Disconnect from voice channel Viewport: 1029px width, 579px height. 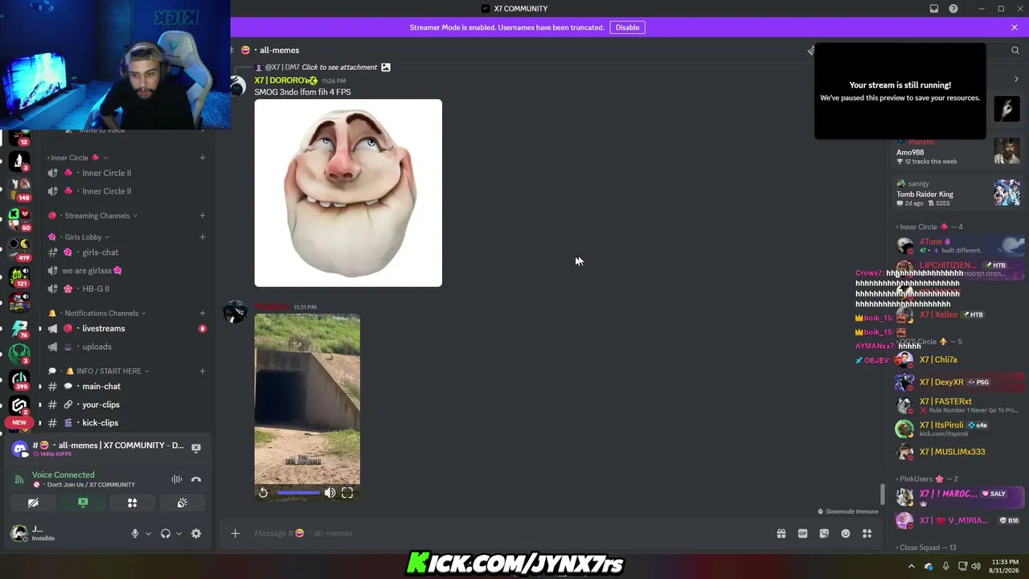(x=196, y=479)
